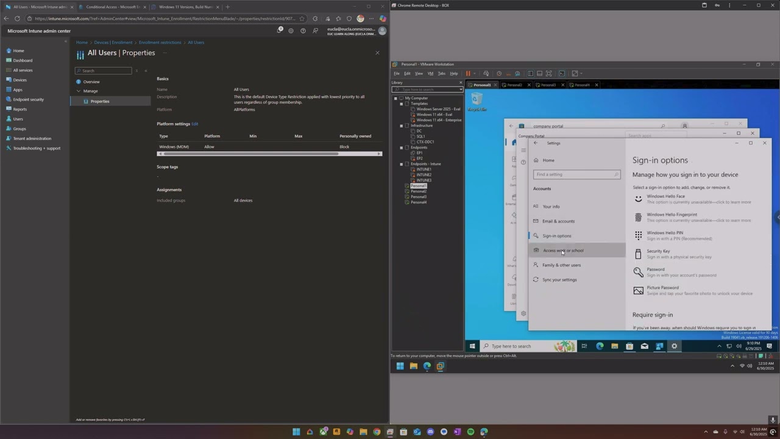Open Recycle Bin on VM desktop
This screenshot has width=780, height=439.
click(x=477, y=102)
